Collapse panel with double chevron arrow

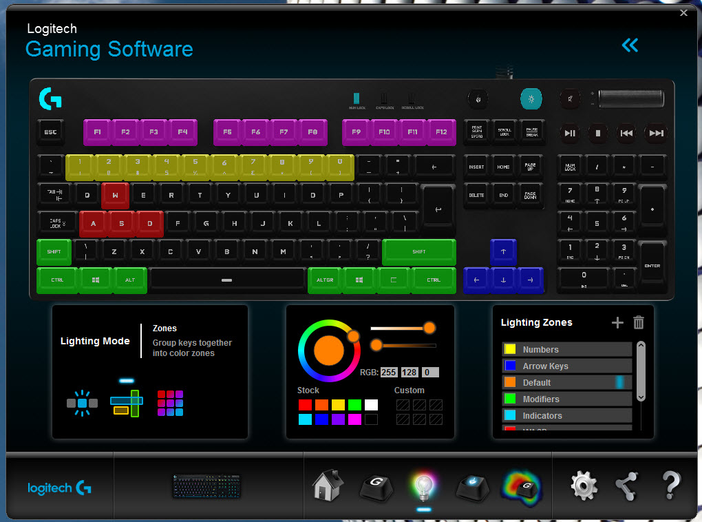(x=630, y=45)
